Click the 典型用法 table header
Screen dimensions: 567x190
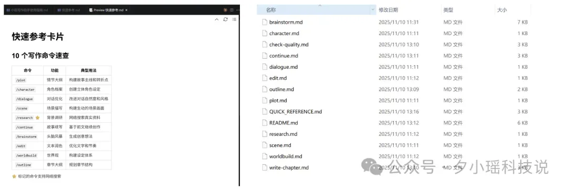click(89, 70)
